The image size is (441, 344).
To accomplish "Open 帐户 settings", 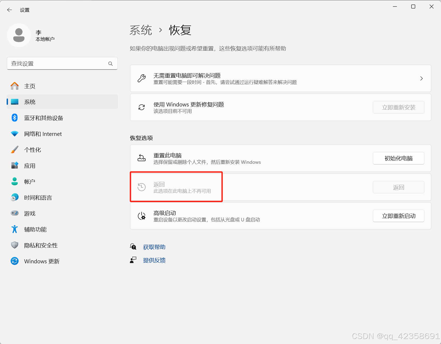I will pyautogui.click(x=62, y=182).
